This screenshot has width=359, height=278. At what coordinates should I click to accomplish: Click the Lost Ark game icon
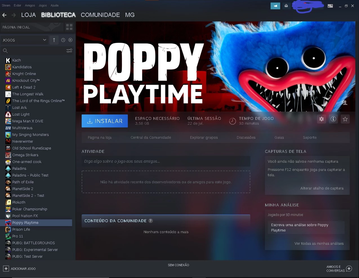8,107
